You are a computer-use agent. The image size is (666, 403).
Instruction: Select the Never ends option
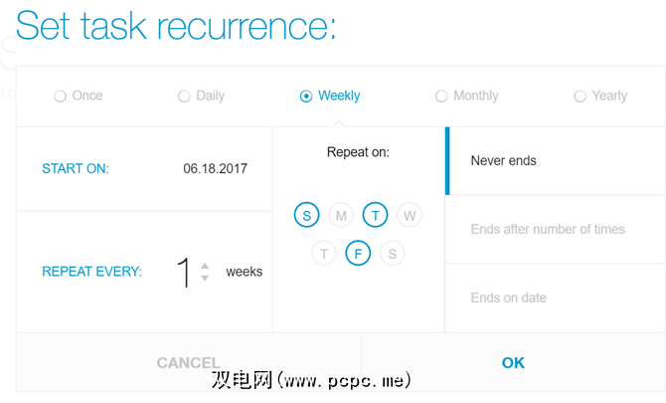click(504, 160)
